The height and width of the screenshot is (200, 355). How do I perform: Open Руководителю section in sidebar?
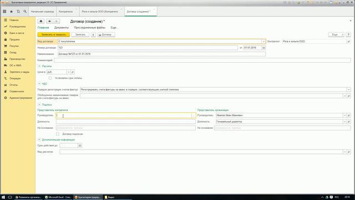[x=17, y=27]
